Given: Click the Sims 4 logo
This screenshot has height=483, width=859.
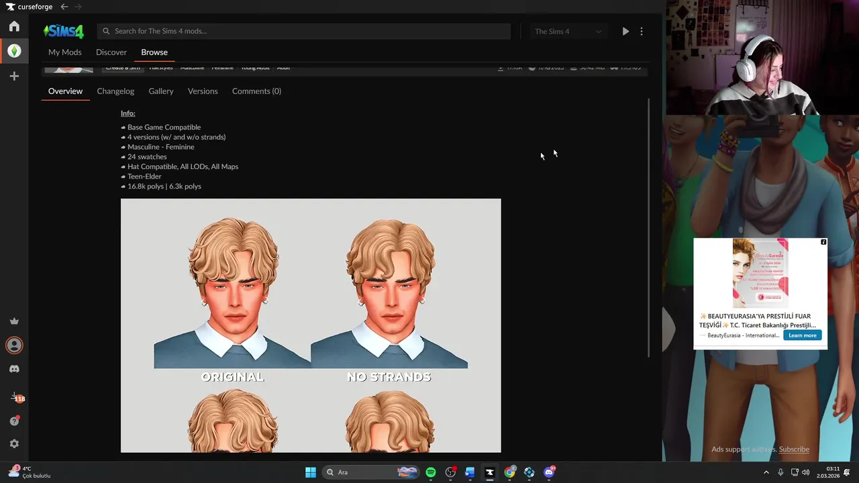Looking at the screenshot, I should tap(64, 31).
